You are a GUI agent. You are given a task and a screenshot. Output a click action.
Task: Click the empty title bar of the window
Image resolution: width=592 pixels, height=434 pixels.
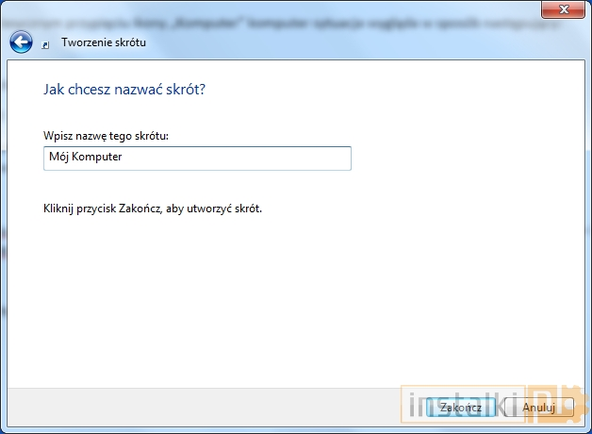[283, 9]
